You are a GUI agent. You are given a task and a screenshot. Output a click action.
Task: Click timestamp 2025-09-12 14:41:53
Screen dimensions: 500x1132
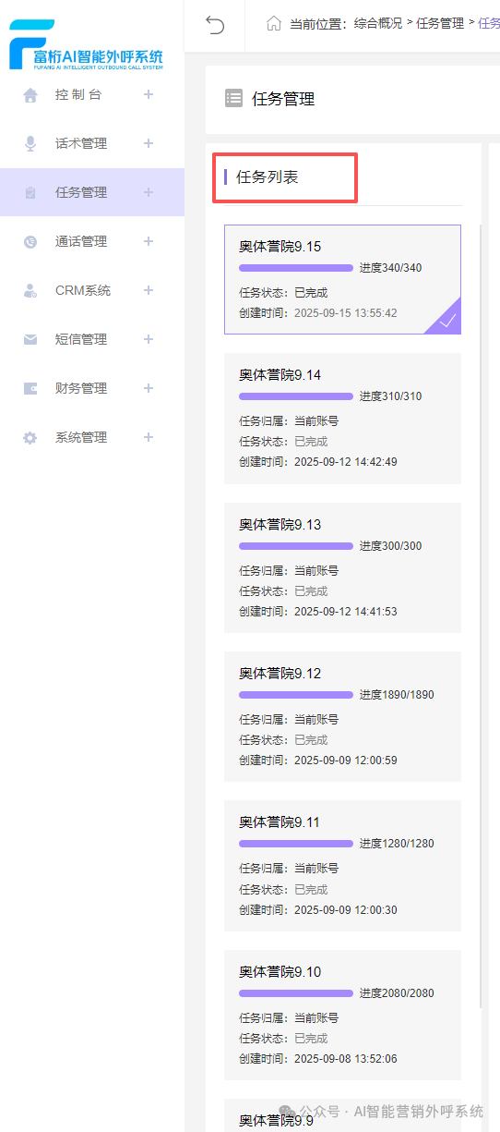[x=346, y=612]
